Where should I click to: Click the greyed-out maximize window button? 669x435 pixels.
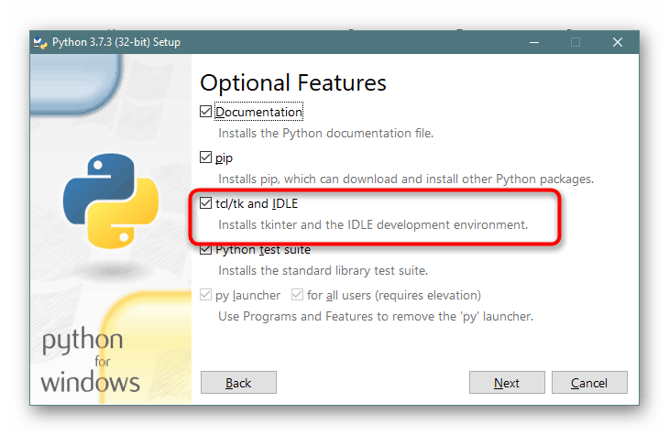(x=576, y=42)
